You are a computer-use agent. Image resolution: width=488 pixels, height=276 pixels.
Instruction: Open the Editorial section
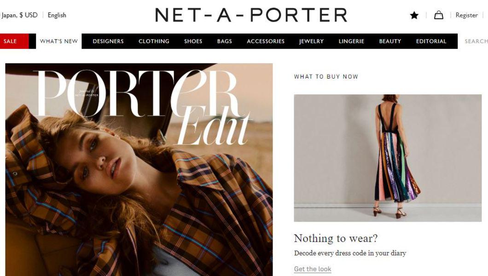(x=431, y=41)
